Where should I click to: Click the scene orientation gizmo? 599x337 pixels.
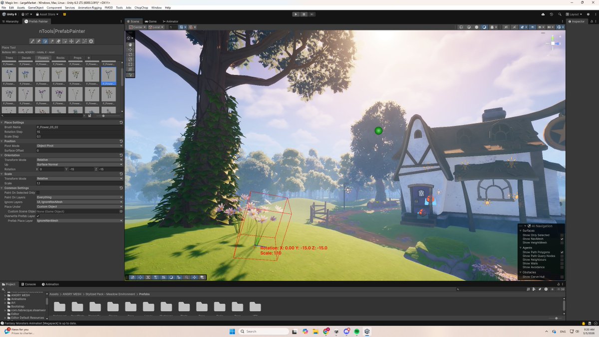(553, 43)
